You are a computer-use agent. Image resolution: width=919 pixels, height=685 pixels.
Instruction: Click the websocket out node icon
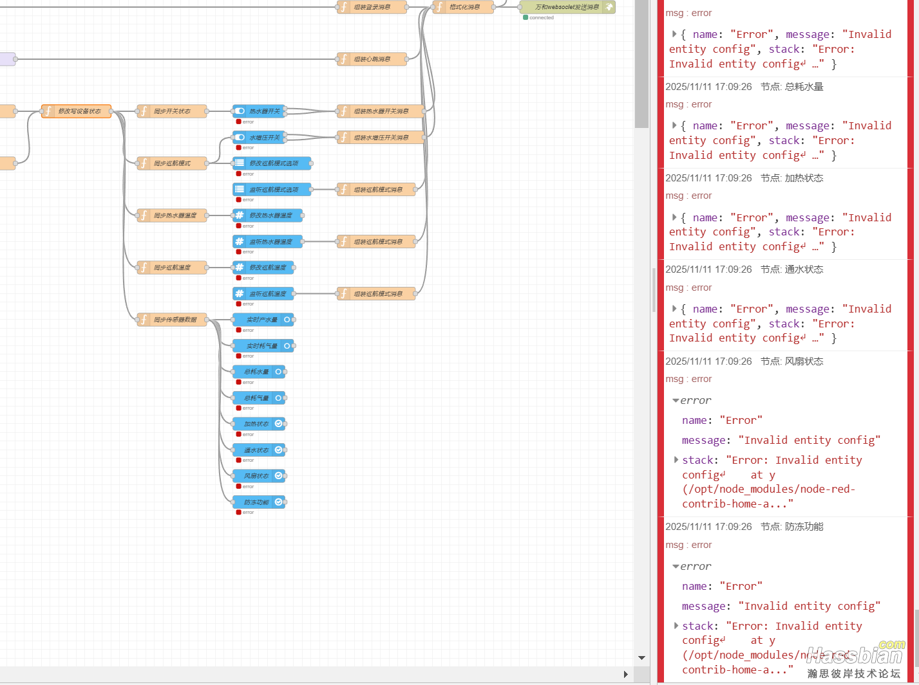(x=609, y=7)
